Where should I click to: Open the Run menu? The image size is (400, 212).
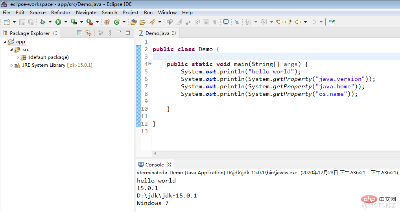(148, 13)
